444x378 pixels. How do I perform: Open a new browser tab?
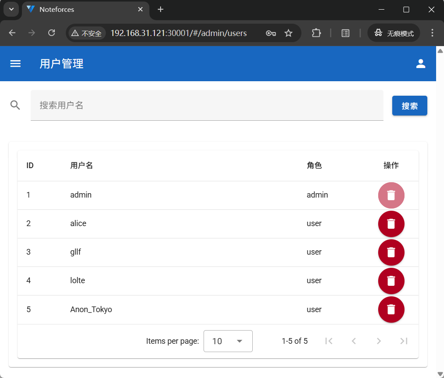[161, 9]
